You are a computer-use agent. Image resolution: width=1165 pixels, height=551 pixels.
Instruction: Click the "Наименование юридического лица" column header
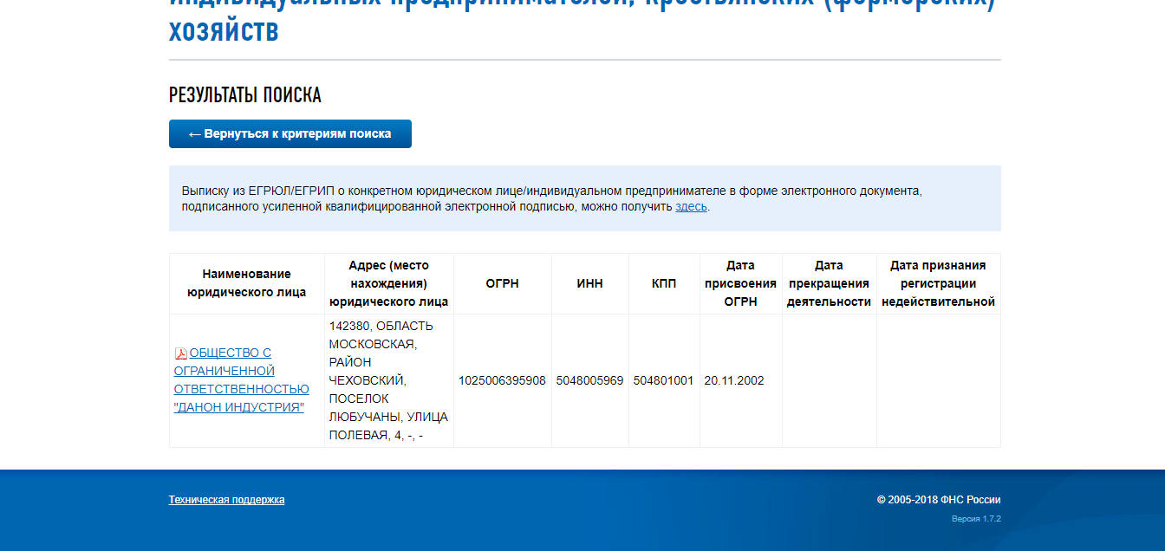(x=246, y=283)
